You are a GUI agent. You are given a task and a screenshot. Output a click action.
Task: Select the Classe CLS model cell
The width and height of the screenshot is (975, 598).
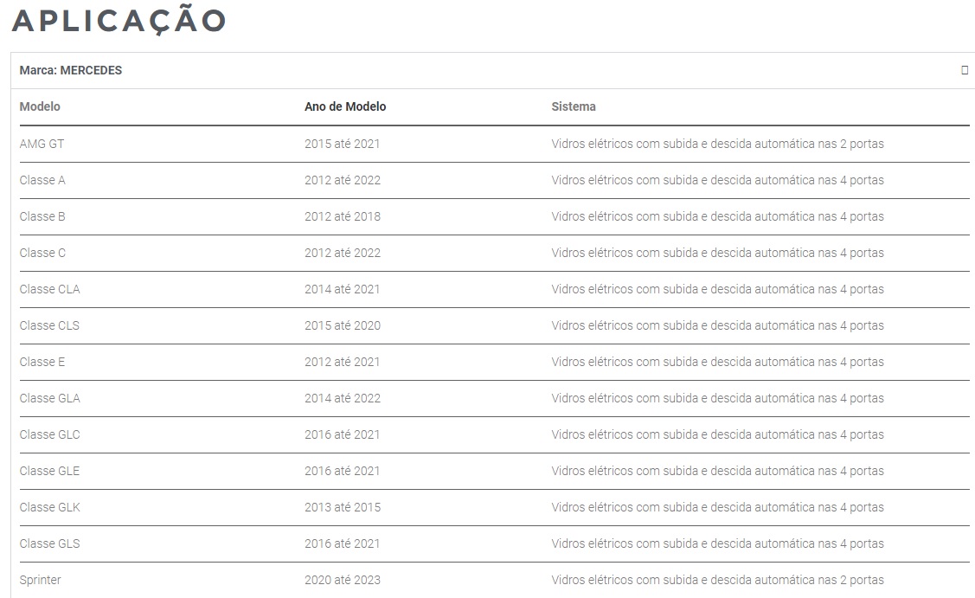49,325
